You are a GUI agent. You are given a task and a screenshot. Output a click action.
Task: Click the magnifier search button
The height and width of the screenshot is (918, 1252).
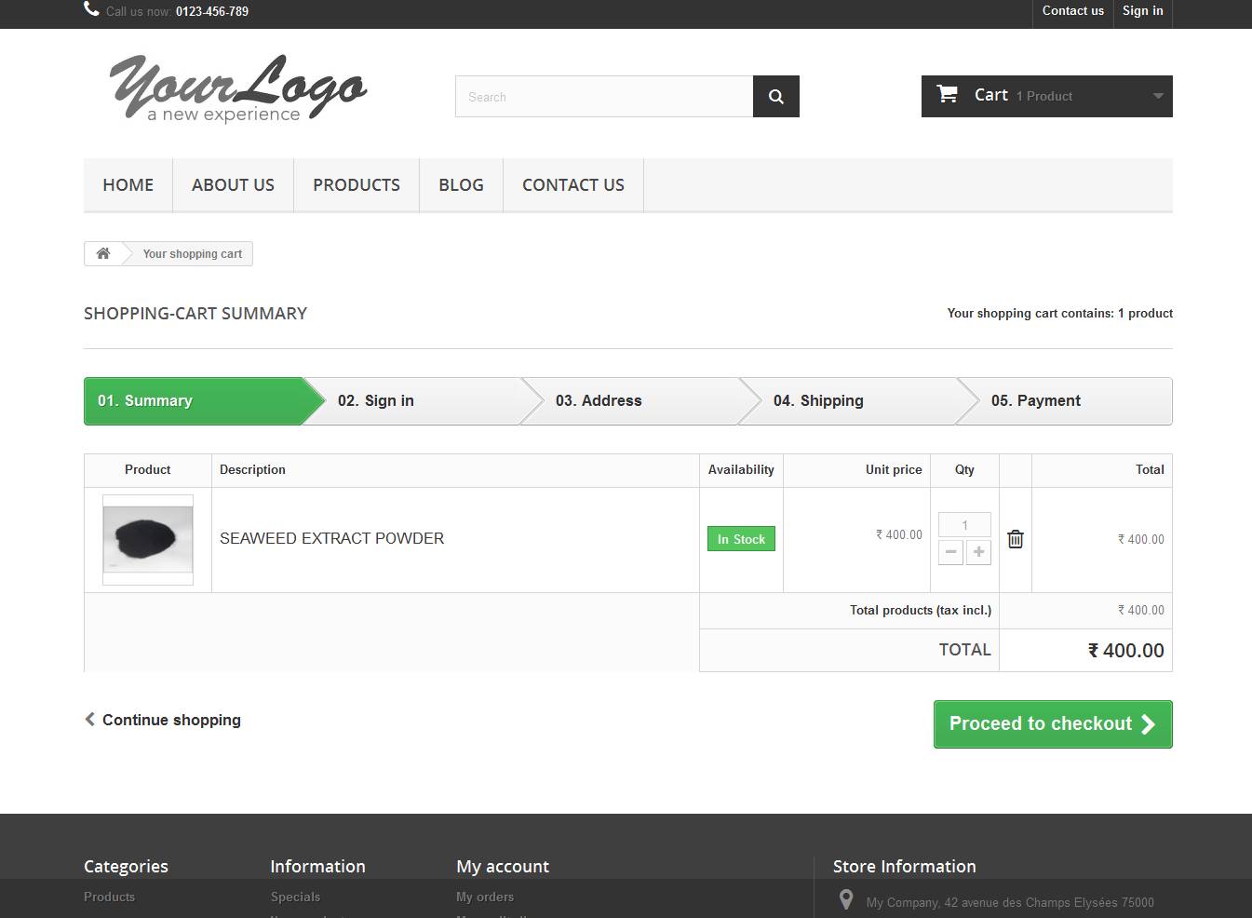coord(775,97)
